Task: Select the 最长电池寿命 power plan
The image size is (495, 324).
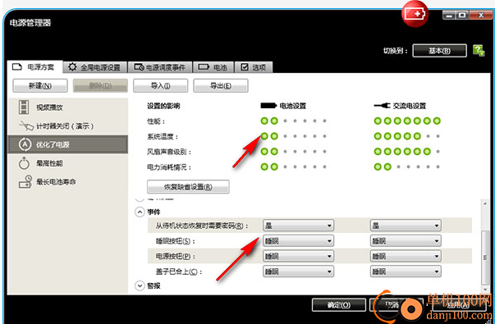Action: [67, 182]
